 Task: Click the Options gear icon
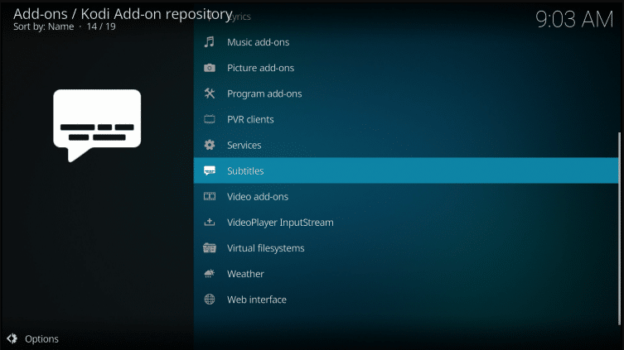12,338
